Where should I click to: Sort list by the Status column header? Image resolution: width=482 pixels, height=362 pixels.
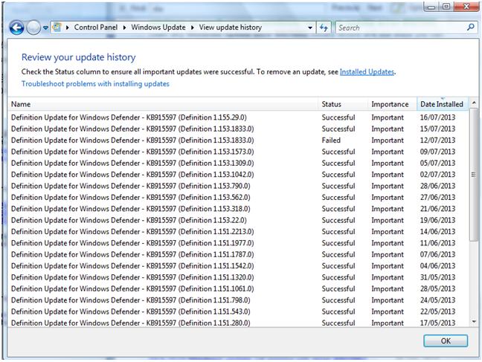[x=343, y=104]
